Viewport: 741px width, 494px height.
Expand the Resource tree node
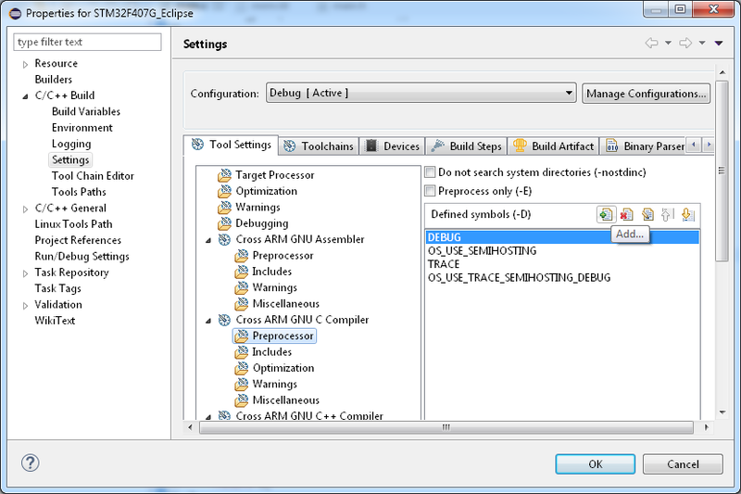(x=25, y=64)
